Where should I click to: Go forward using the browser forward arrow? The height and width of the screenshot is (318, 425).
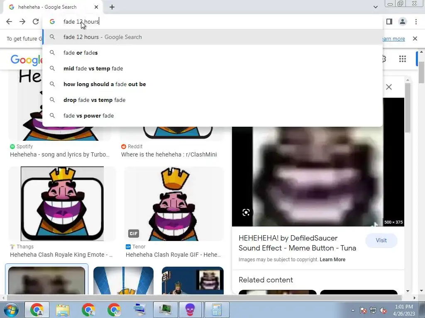[22, 22]
